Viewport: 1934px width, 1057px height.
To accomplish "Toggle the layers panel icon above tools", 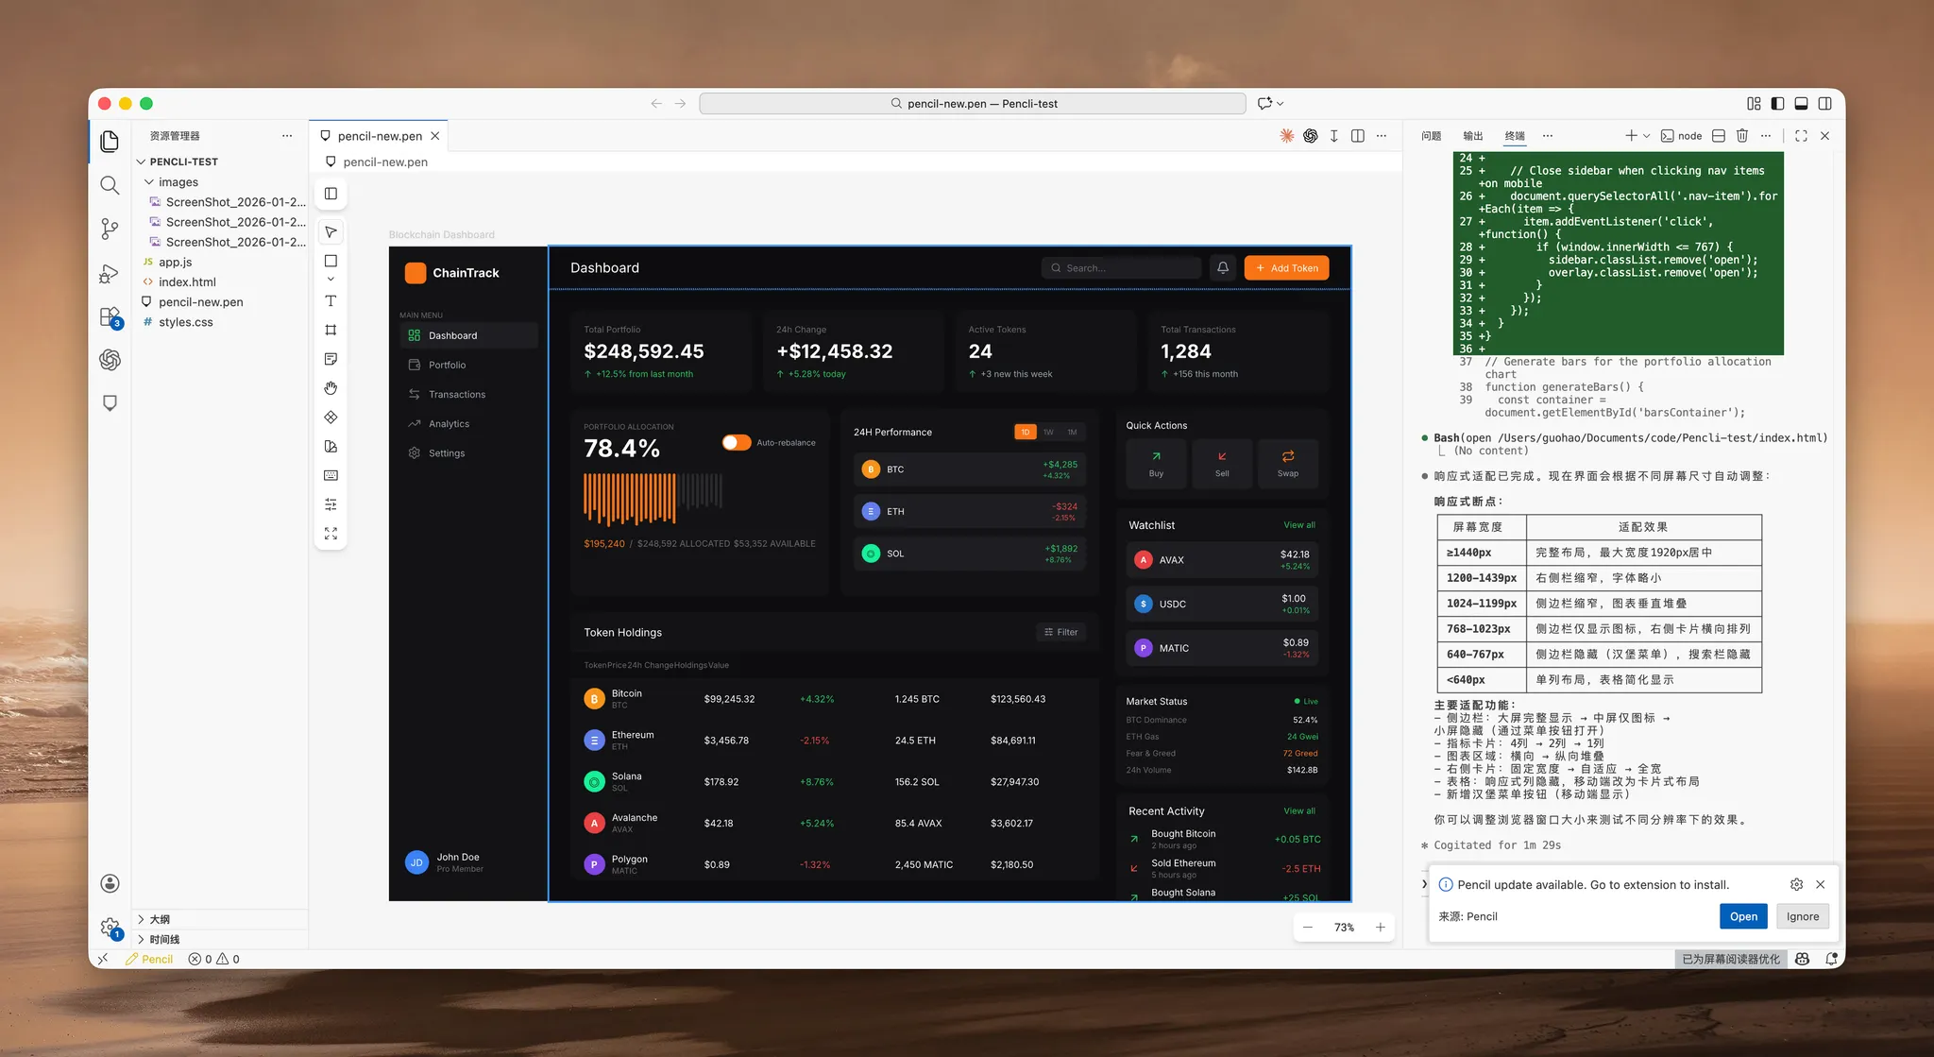I will point(331,194).
